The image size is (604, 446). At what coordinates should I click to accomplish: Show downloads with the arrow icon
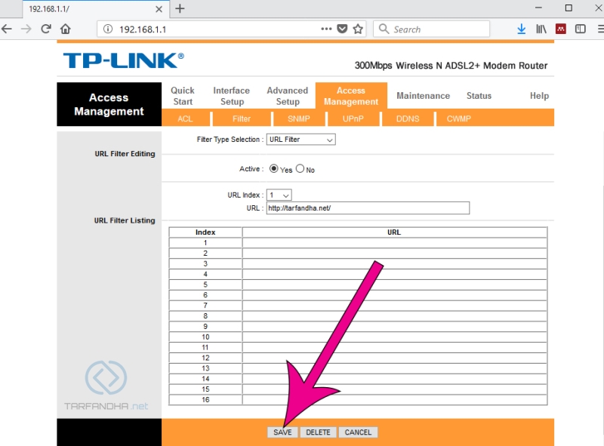click(x=521, y=29)
